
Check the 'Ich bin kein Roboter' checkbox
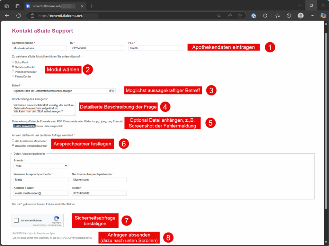click(x=16, y=220)
